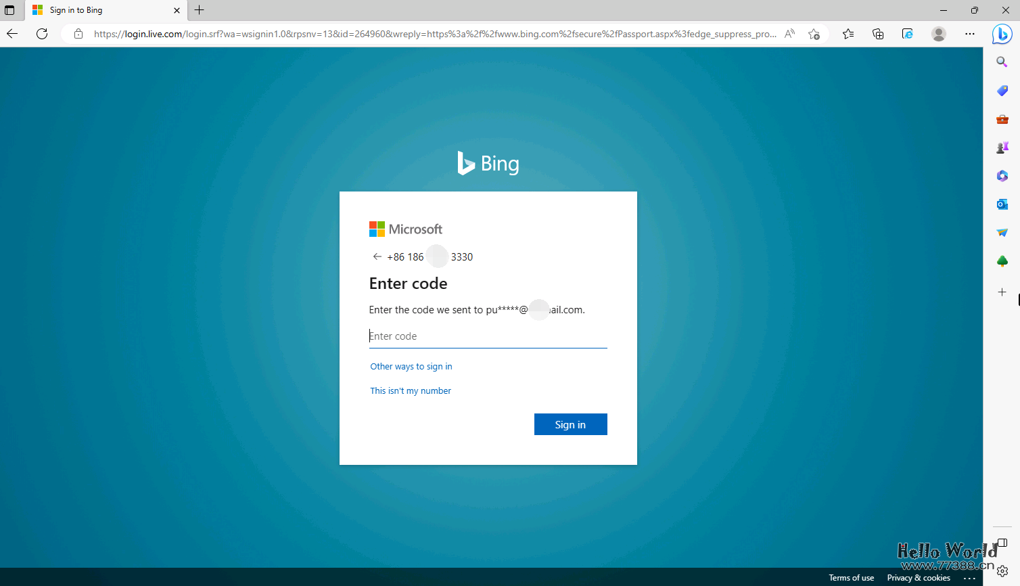Click 'Other ways to sign in' link

411,367
